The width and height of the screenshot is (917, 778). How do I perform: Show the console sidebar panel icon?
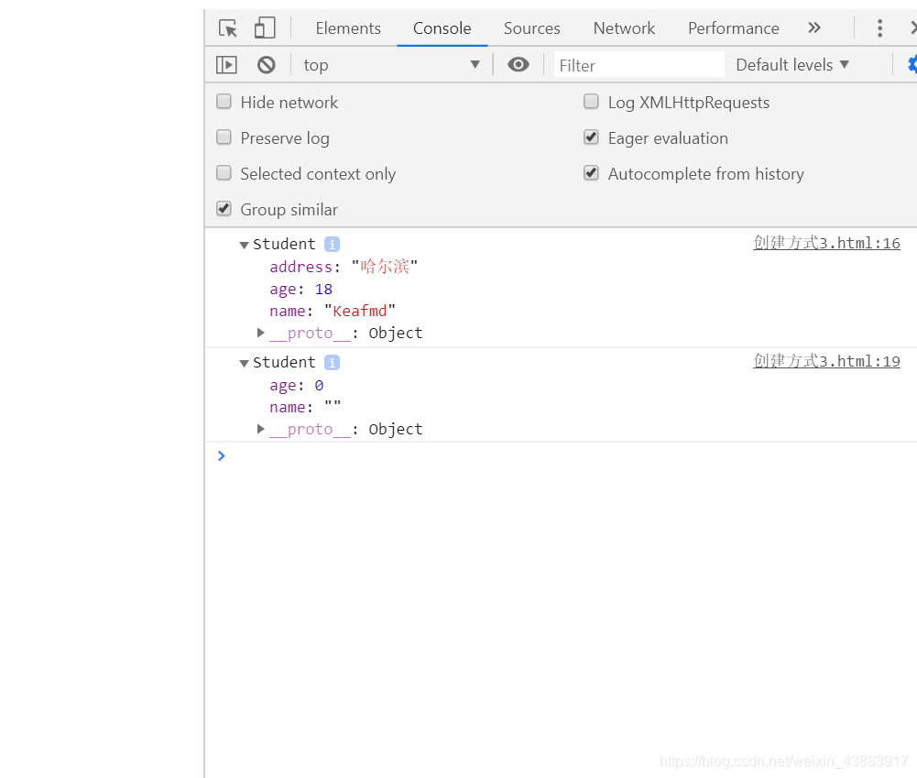click(226, 64)
